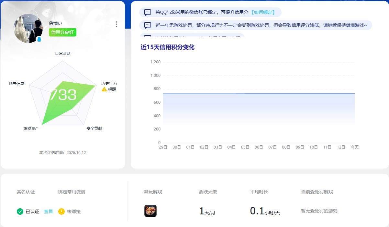This screenshot has height=227, width=389.
Task: Click the yellow warning triangle next to 提醒
Action: [x=104, y=89]
